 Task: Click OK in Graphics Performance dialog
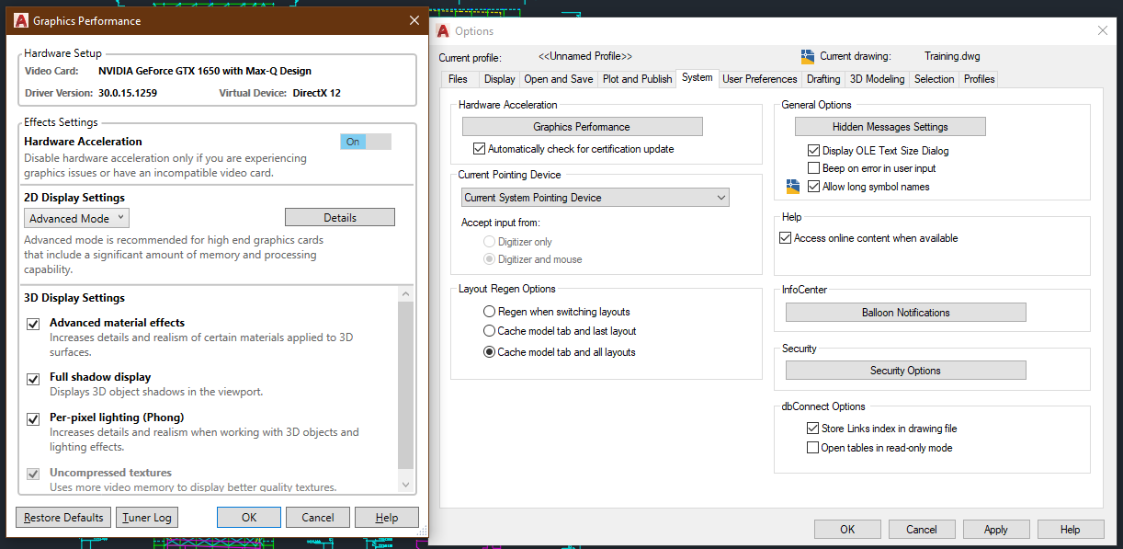point(249,518)
